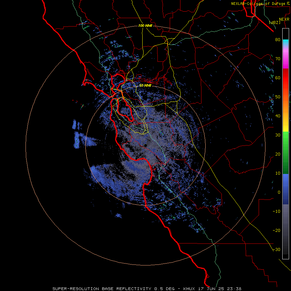Click the 50 NMI range ring label
Image resolution: width=291 pixels, height=291 pixels.
click(145, 86)
